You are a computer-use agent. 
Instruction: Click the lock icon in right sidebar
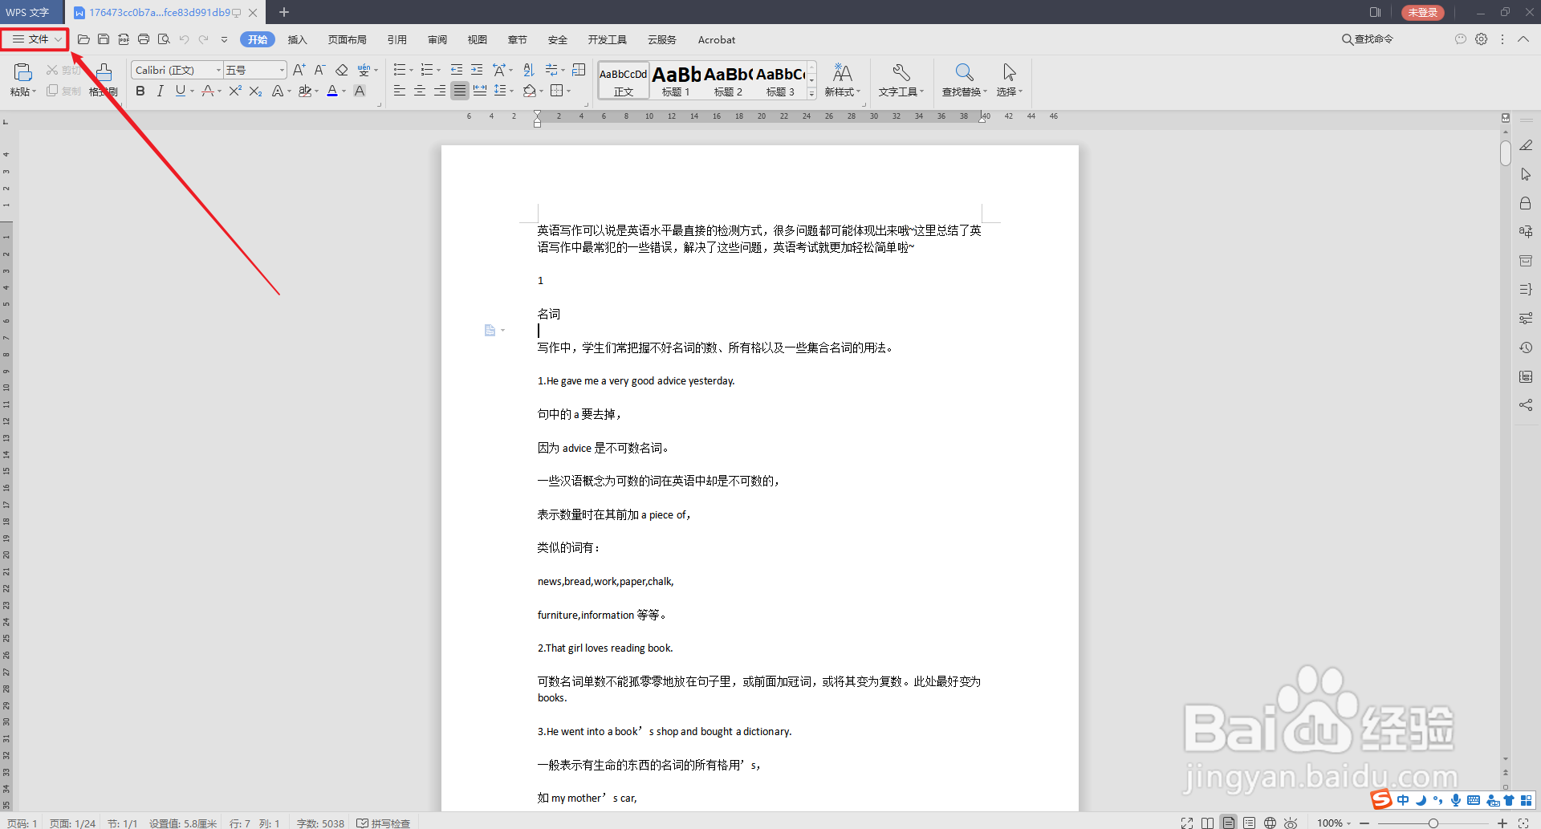tap(1525, 203)
